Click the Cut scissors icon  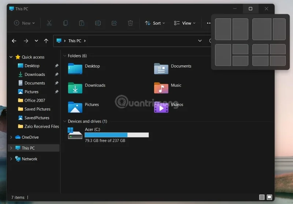(49, 23)
